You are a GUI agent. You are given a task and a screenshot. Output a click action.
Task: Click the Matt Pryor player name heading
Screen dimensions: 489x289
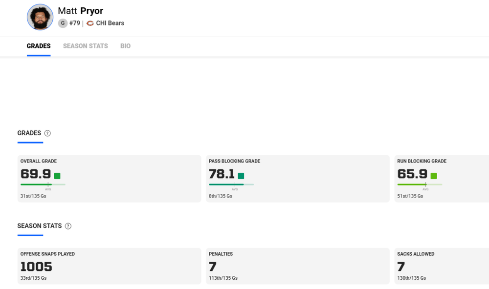[x=81, y=11]
